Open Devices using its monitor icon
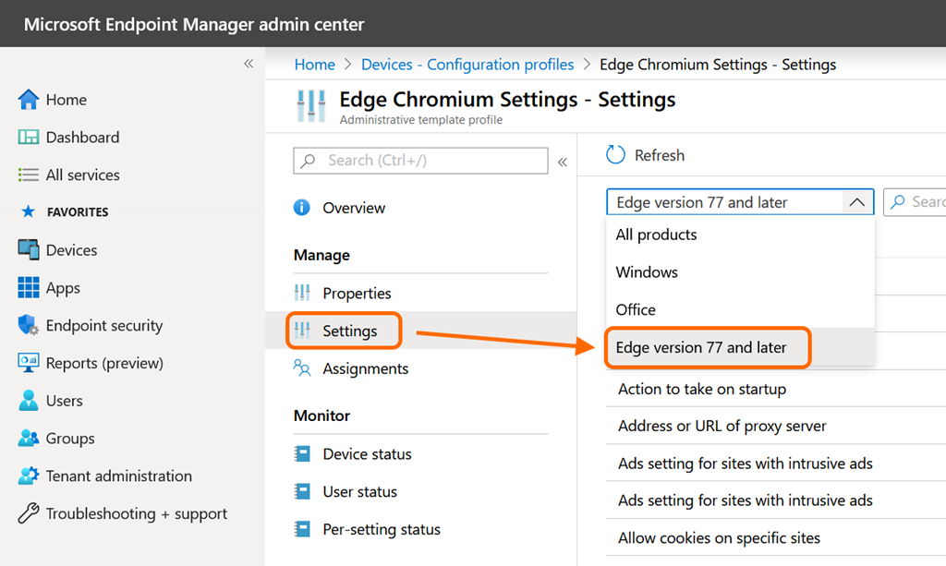This screenshot has width=946, height=566. [x=29, y=250]
